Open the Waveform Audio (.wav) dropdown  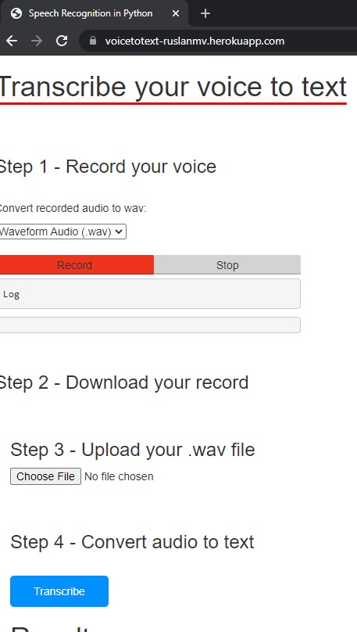click(x=62, y=232)
